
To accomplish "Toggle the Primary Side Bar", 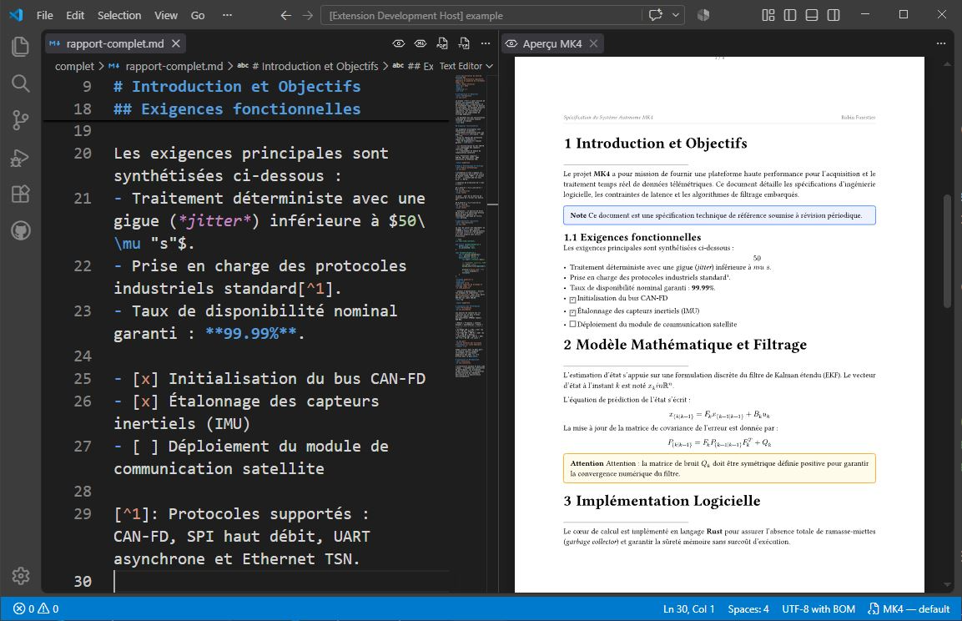I will (x=790, y=15).
